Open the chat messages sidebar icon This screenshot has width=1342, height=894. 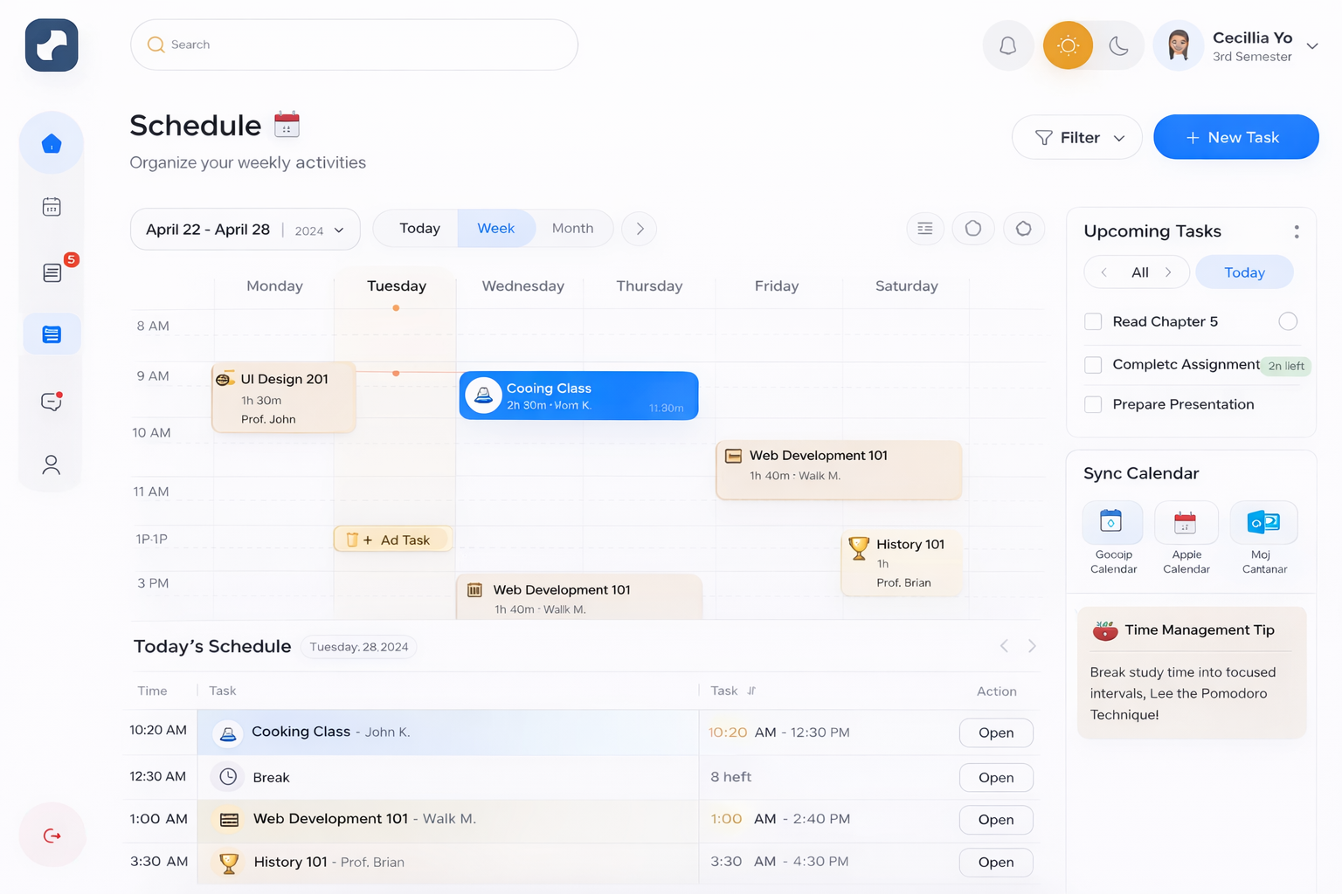52,402
